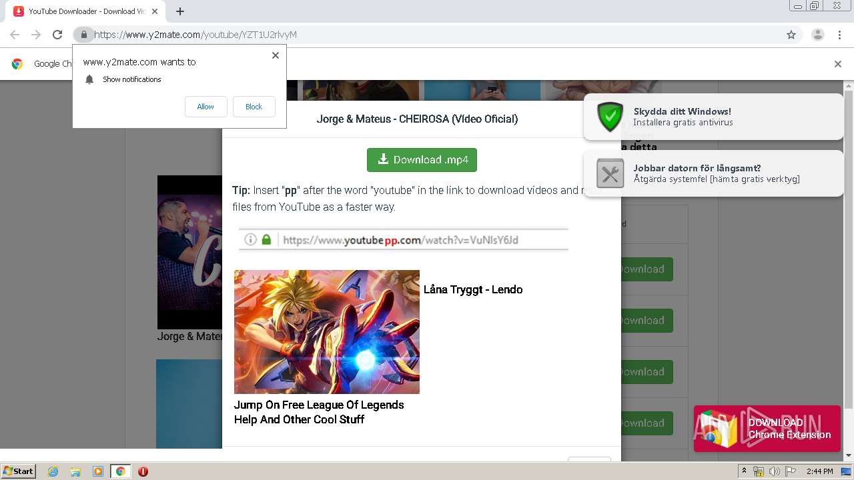Click the youtubepp.com example URL image
Image resolution: width=854 pixels, height=480 pixels.
point(403,240)
